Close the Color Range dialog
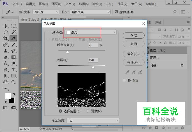This screenshot has width=192, height=132. (143, 24)
